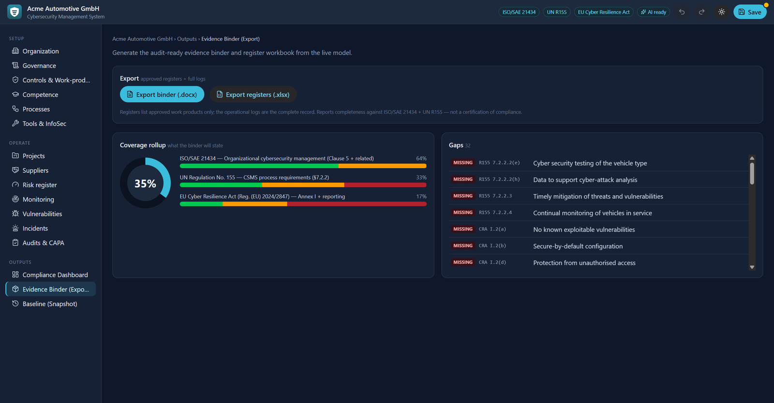Select gap 'Cyber security testing of the vehicle type'
Image resolution: width=774 pixels, height=403 pixels.
pyautogui.click(x=598, y=163)
